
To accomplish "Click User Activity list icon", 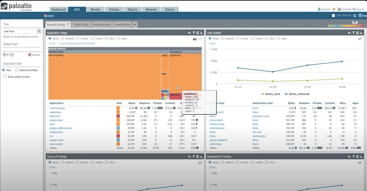I will (x=358, y=33).
